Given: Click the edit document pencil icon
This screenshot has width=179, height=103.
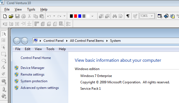Looking at the screenshot, I should pyautogui.click(x=121, y=16).
